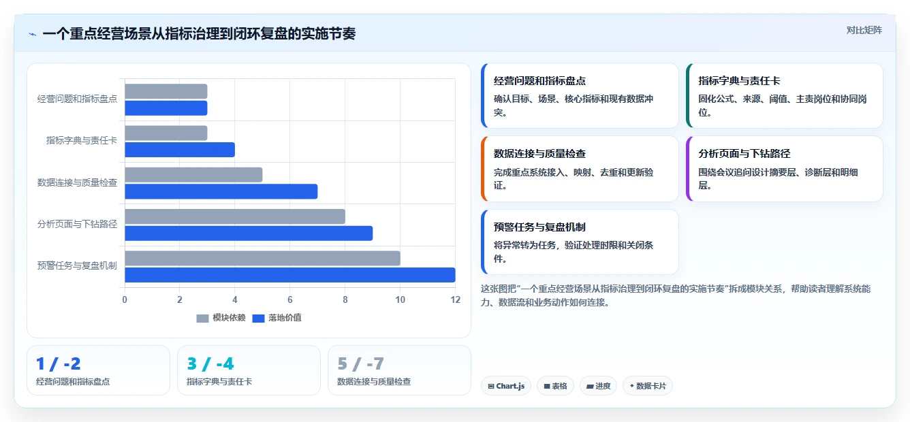Click the blue 落地价值 bar for 数据连接与质量检查
This screenshot has width=910, height=422.
pyautogui.click(x=221, y=191)
